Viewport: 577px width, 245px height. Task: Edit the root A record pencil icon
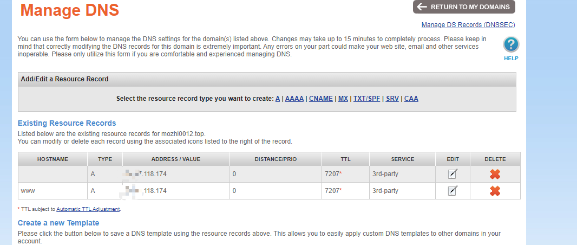[x=453, y=174]
